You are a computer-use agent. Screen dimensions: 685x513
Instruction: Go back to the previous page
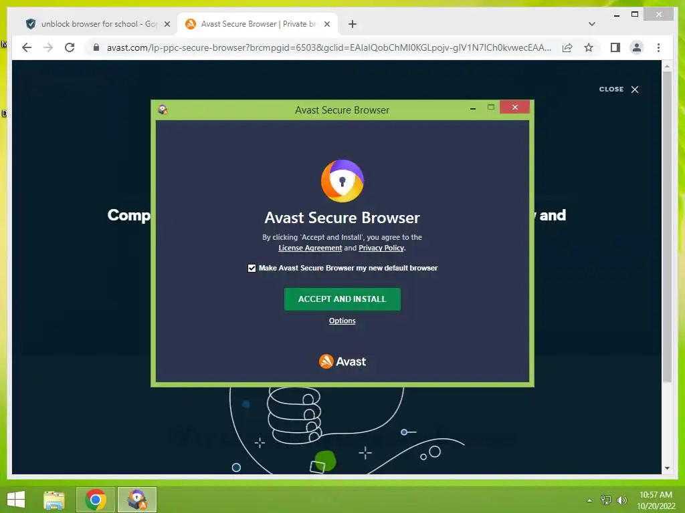coord(27,47)
